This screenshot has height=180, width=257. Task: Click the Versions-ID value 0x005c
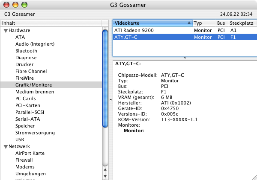pyautogui.click(x=170, y=114)
